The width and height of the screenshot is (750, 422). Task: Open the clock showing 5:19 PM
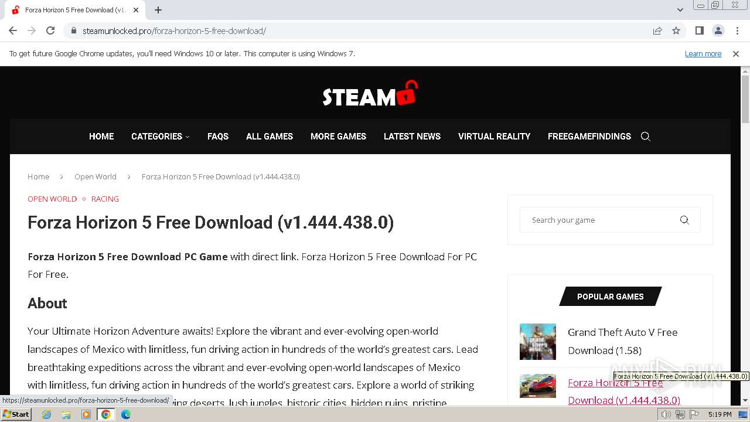coord(720,414)
